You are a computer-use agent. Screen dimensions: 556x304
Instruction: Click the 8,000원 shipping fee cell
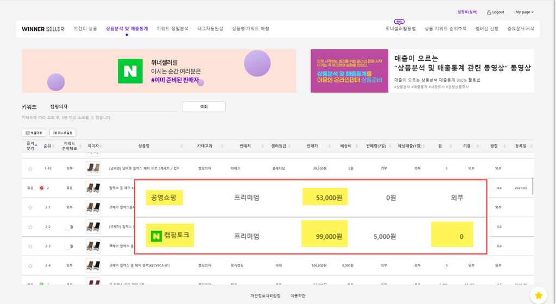(x=347, y=265)
